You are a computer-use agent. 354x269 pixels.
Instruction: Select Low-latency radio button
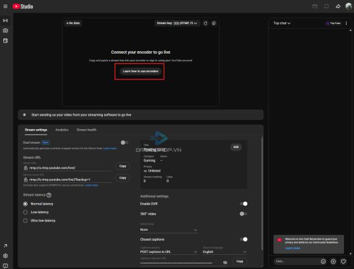coord(26,213)
